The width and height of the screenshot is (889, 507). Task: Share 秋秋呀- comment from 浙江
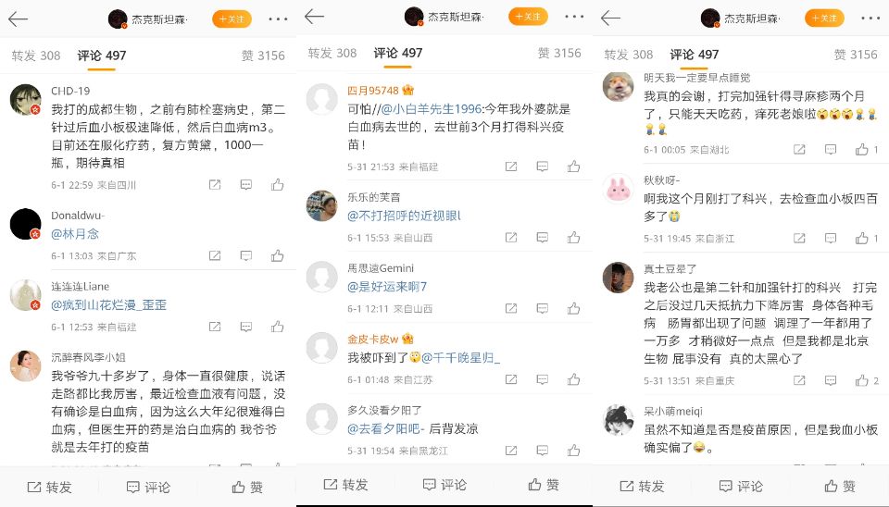[799, 239]
